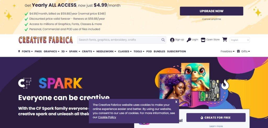Open the English language dropdown

click(x=240, y=40)
